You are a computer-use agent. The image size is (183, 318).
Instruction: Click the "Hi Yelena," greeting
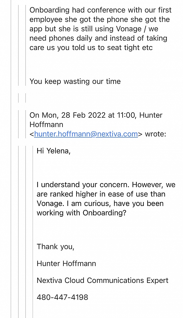(x=53, y=151)
